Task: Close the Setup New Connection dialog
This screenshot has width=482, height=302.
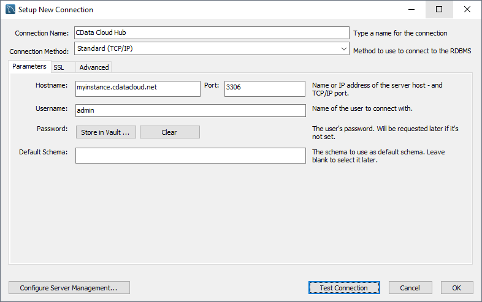Action: 467,10
